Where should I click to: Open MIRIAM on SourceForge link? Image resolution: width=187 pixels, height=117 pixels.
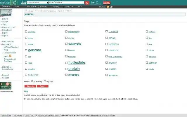click(8, 68)
